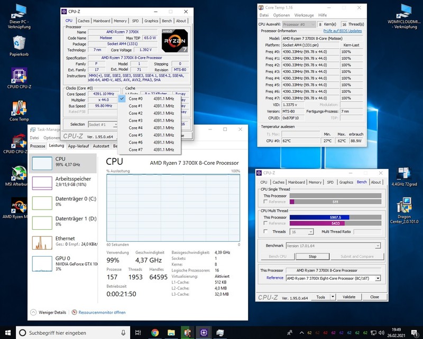Open volume control in system tray
423x339 pixels.
(381, 333)
